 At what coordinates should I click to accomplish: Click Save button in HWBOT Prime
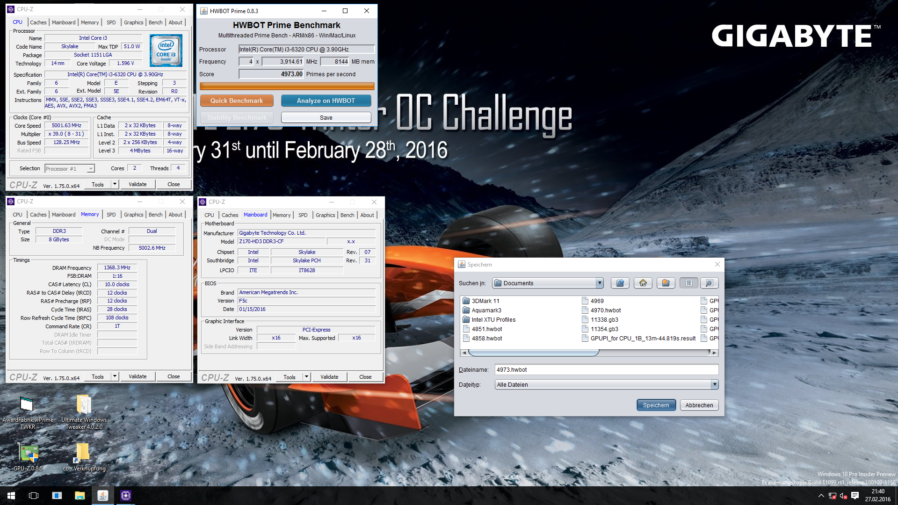[326, 118]
